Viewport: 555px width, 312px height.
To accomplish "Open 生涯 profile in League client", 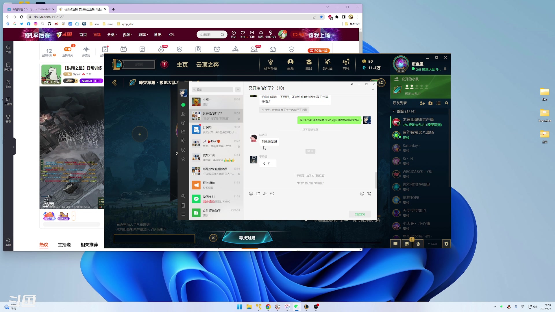I will point(290,64).
